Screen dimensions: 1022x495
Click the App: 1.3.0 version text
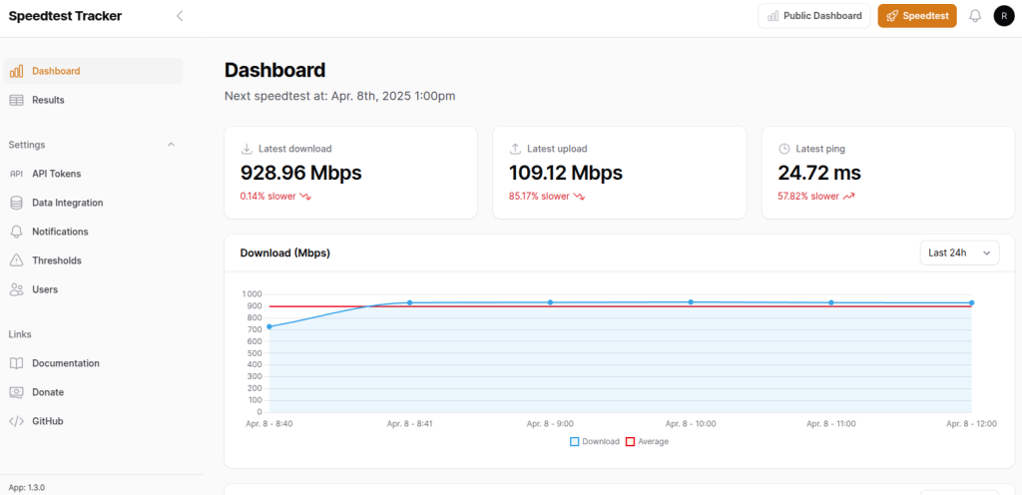[x=27, y=487]
